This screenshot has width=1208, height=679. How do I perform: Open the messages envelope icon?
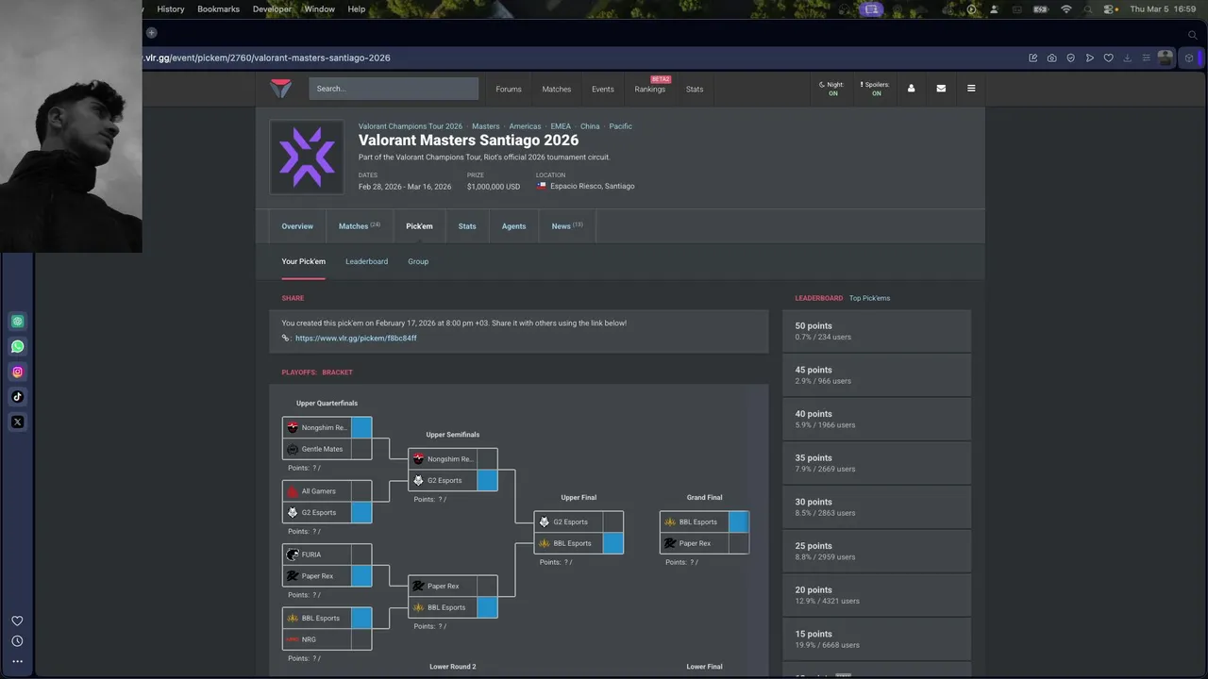(941, 89)
